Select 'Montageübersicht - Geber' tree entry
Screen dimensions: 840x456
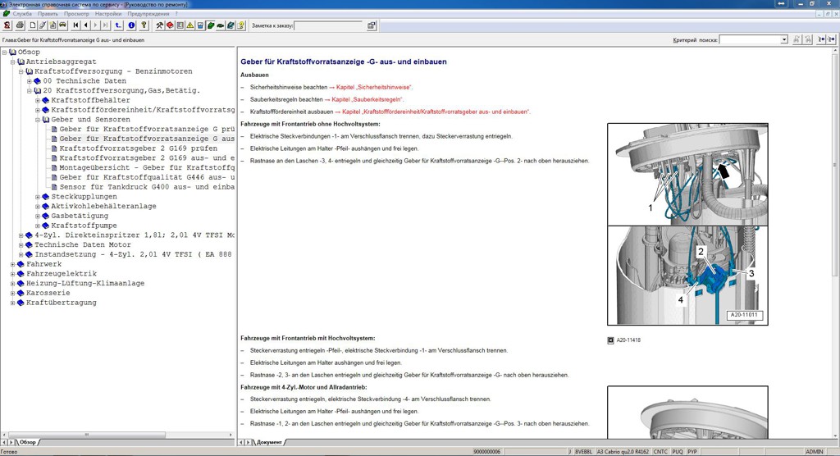(147, 167)
